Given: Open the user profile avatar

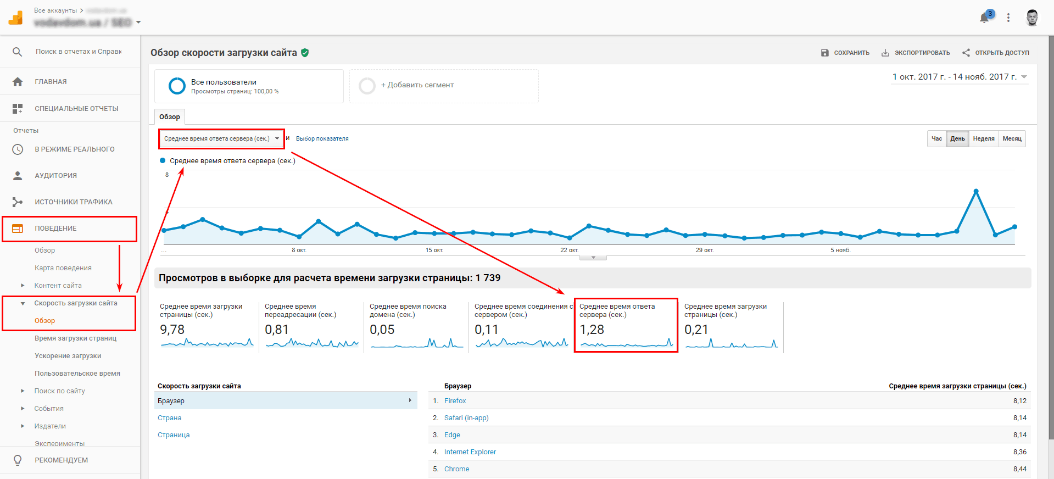Looking at the screenshot, I should tap(1032, 18).
